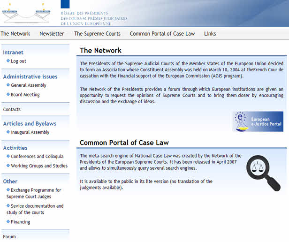Click the blue square flag emblem in header
The height and width of the screenshot is (242, 289).
coord(65,4)
